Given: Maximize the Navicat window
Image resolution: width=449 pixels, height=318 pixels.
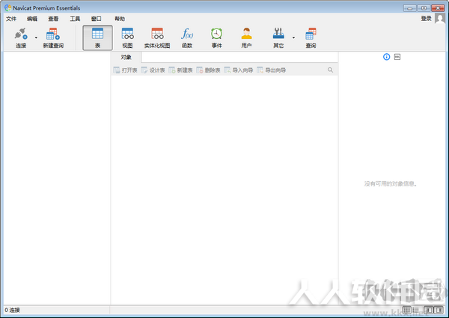Looking at the screenshot, I should 424,8.
